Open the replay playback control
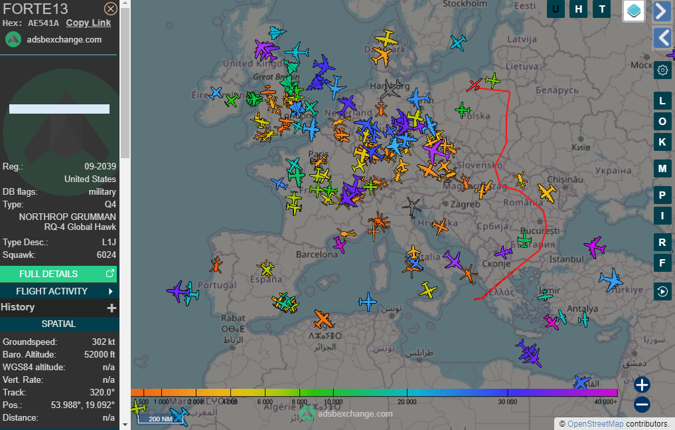This screenshot has height=430, width=675. point(662,292)
